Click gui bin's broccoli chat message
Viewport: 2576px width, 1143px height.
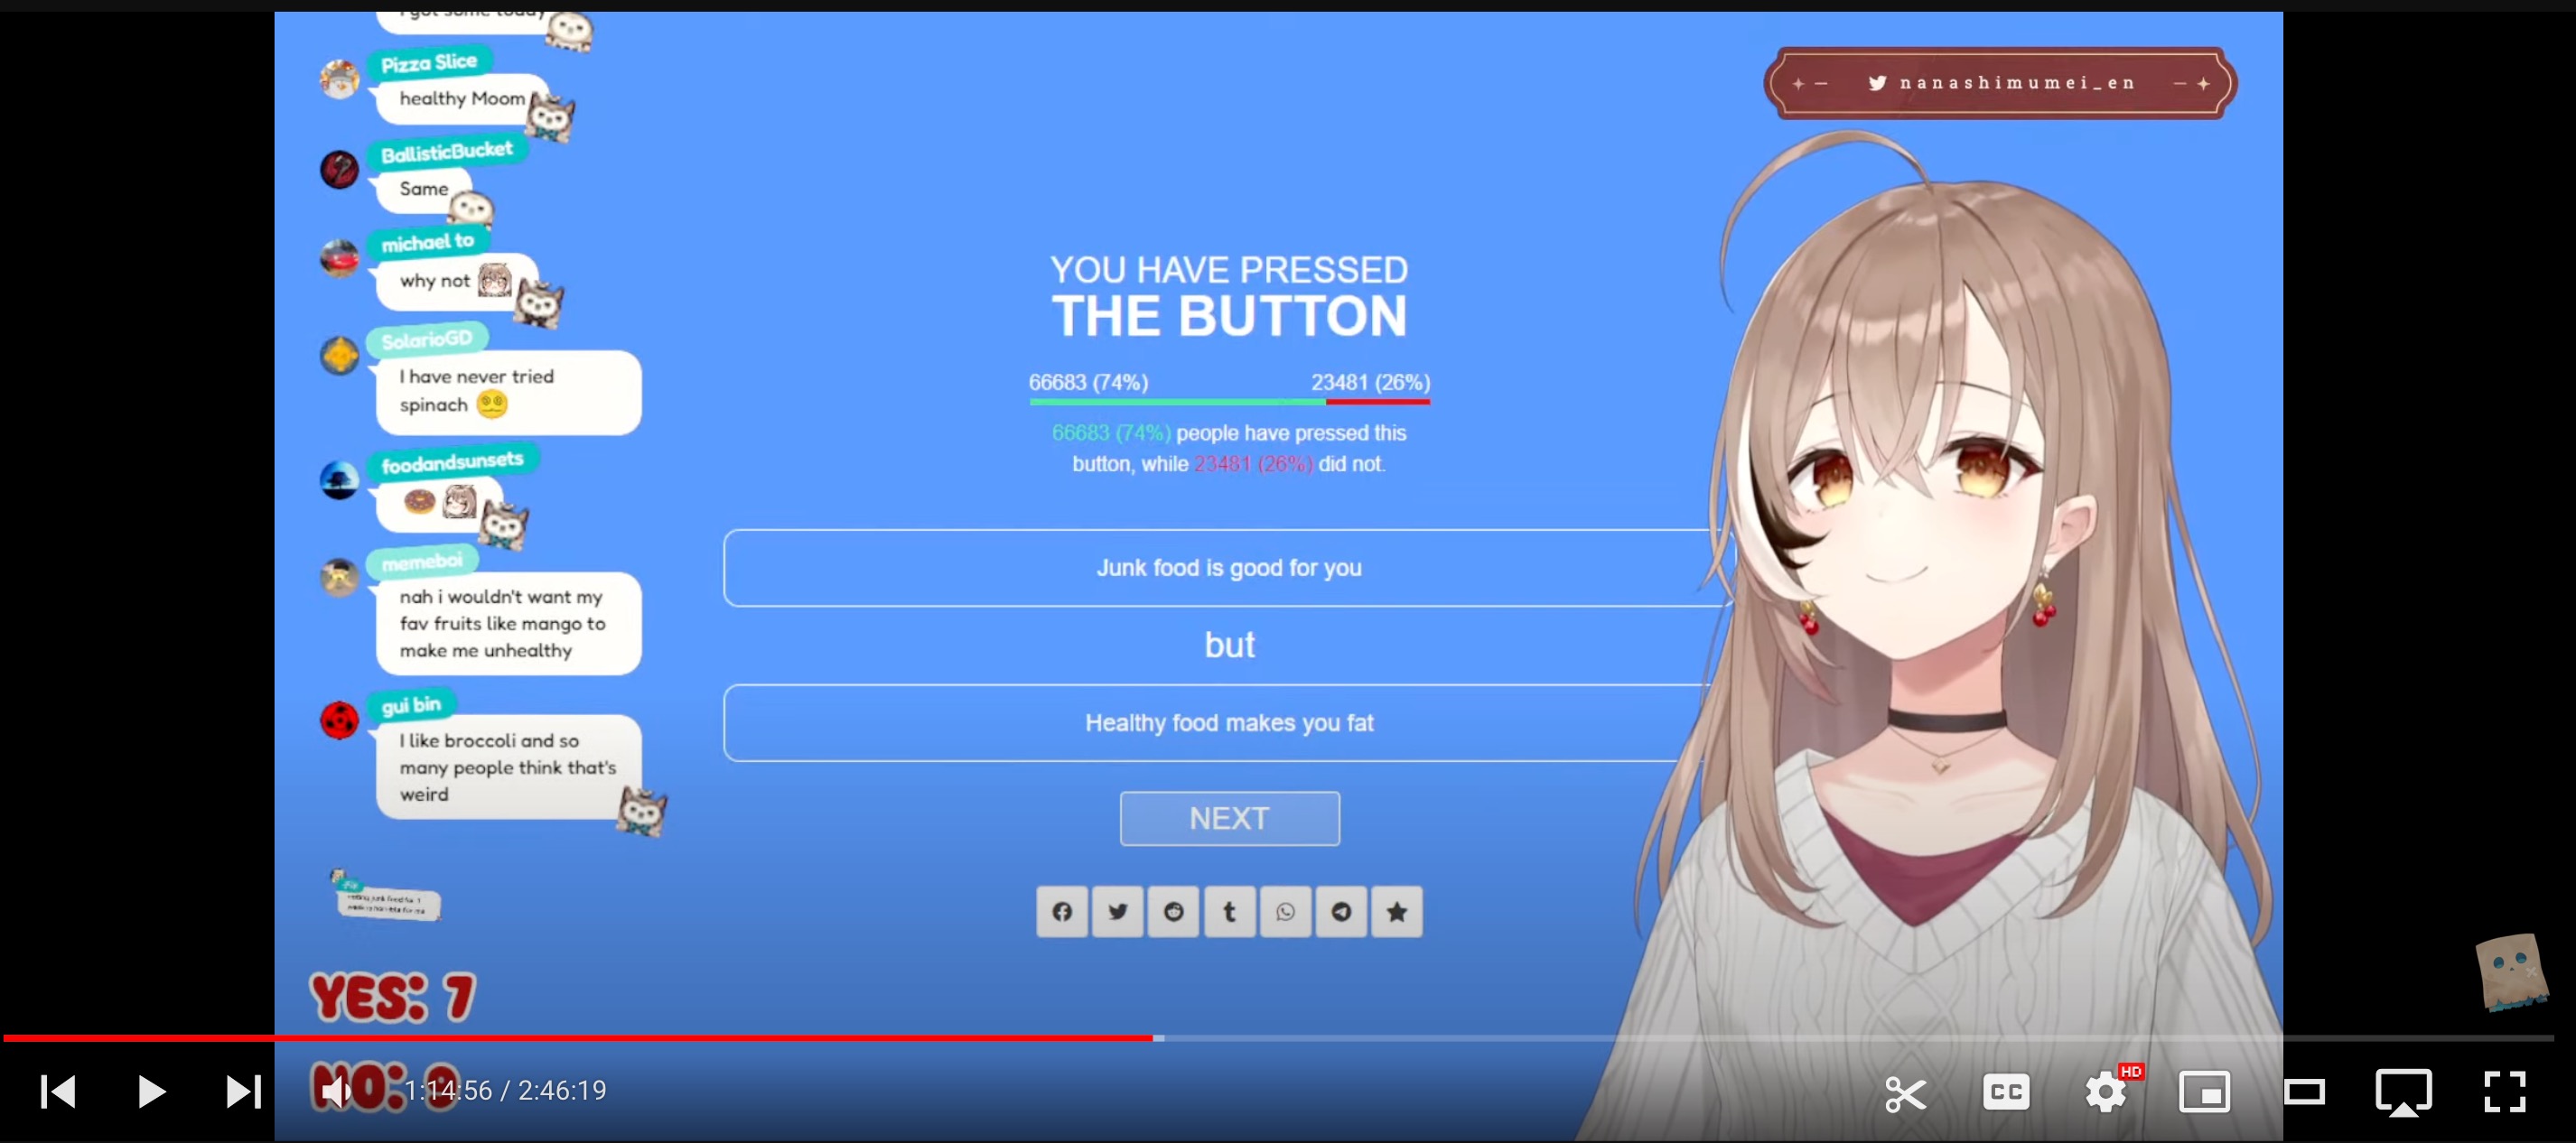tap(508, 767)
